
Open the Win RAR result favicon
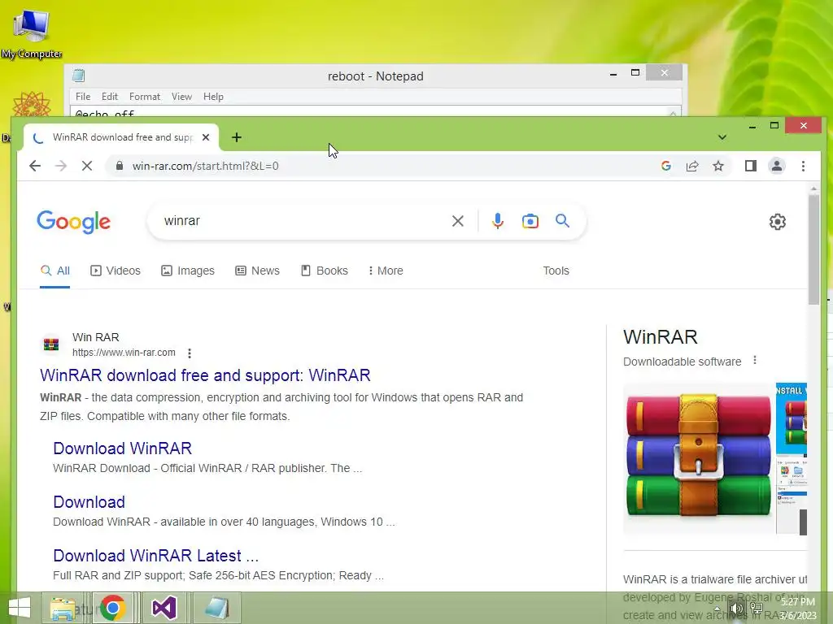click(51, 344)
